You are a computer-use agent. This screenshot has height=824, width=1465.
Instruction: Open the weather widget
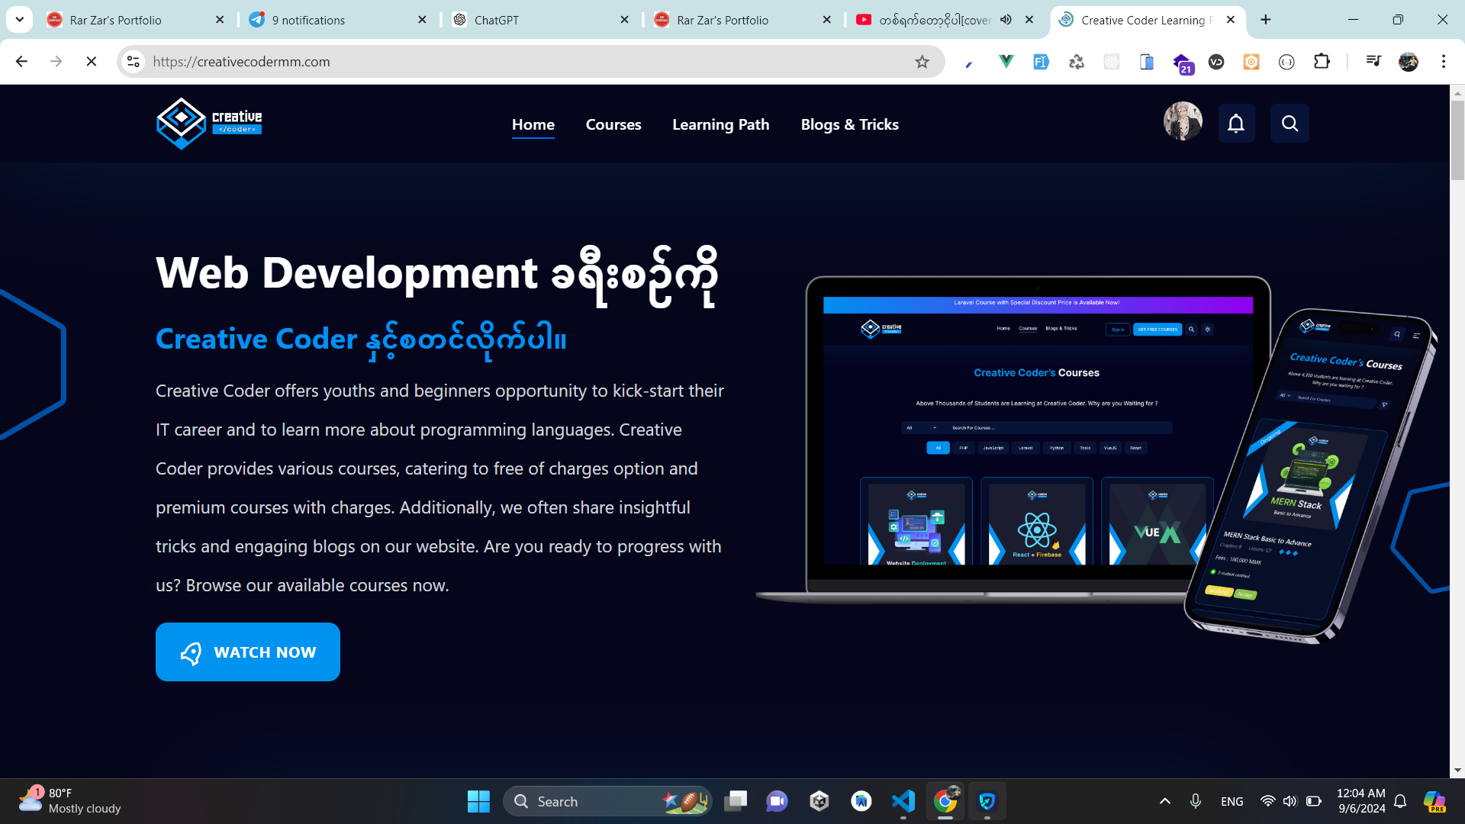point(70,801)
